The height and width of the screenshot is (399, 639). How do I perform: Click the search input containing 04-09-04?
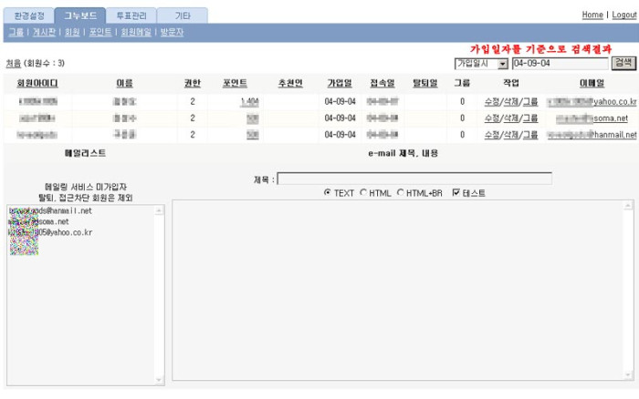(559, 64)
